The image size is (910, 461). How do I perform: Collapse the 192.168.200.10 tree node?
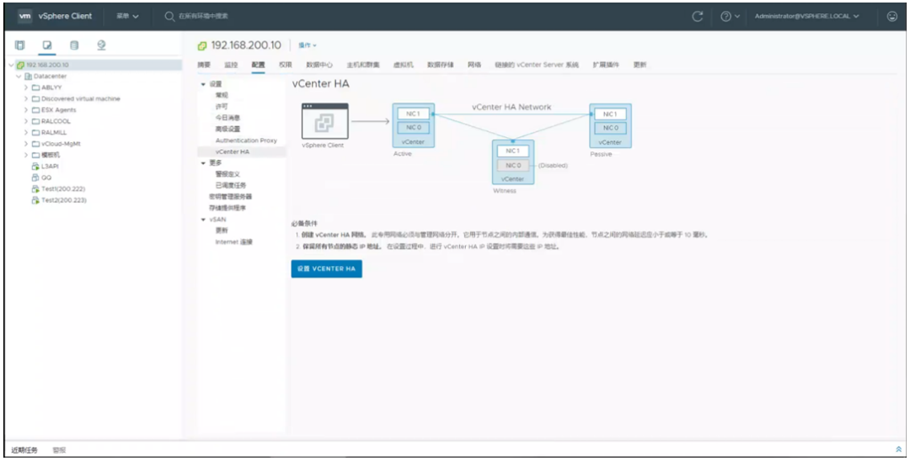[x=12, y=65]
